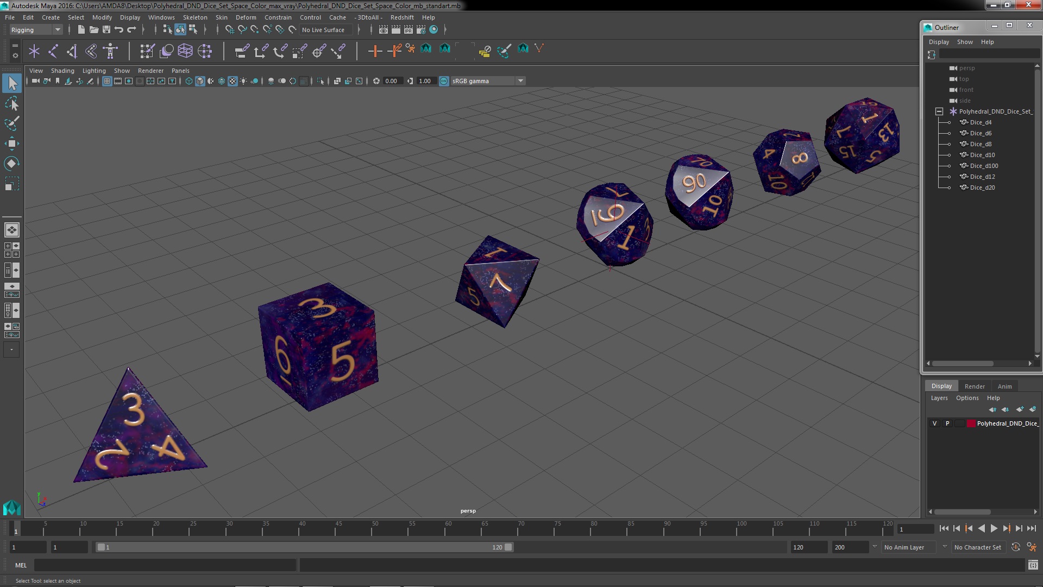Open the Rigging menu set dropdown
The image size is (1043, 587).
point(36,30)
